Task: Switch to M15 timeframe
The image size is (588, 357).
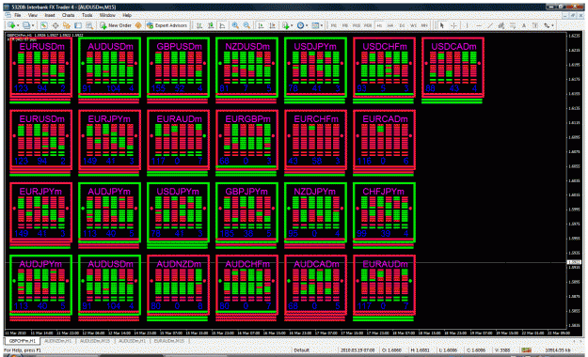Action: pos(357,25)
